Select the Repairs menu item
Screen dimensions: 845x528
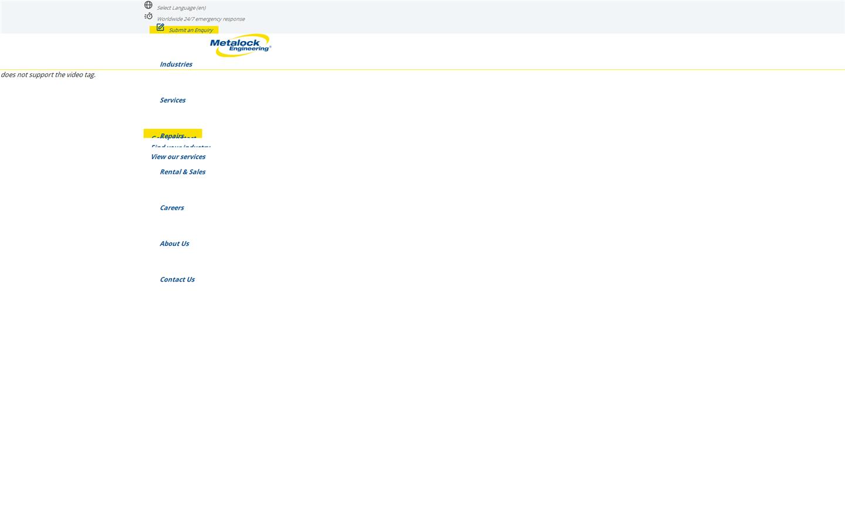tap(171, 136)
